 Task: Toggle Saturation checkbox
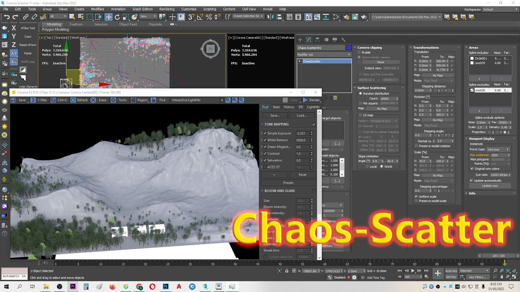(265, 160)
